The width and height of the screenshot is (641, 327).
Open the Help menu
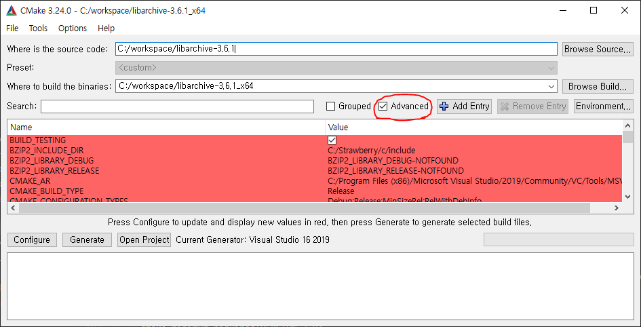[x=106, y=28]
